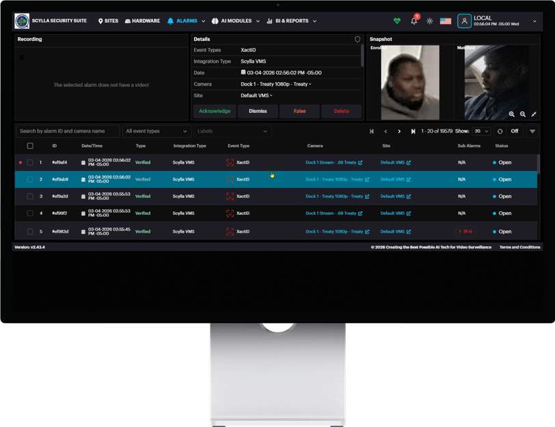Zoom out of the snapshot
The image size is (555, 427).
pos(523,114)
